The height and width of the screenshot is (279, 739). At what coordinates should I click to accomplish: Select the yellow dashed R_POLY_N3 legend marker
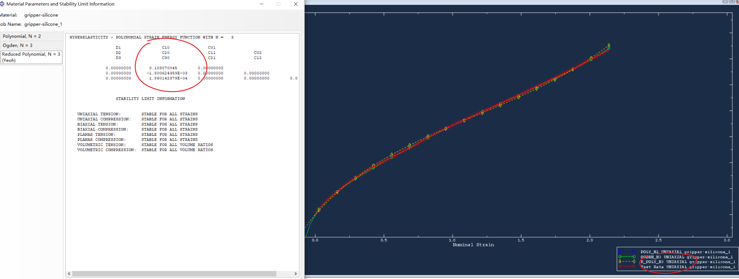click(x=627, y=262)
